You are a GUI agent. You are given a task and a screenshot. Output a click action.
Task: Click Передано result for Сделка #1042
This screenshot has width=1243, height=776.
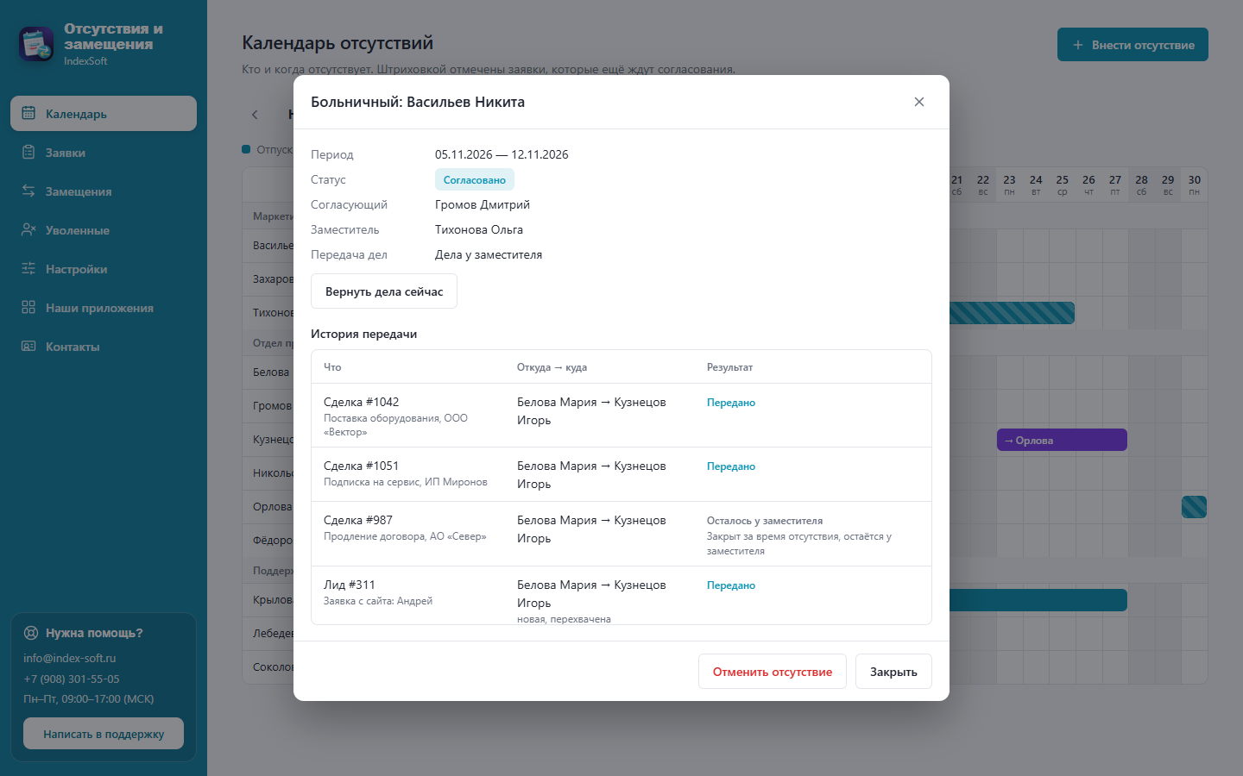(731, 403)
